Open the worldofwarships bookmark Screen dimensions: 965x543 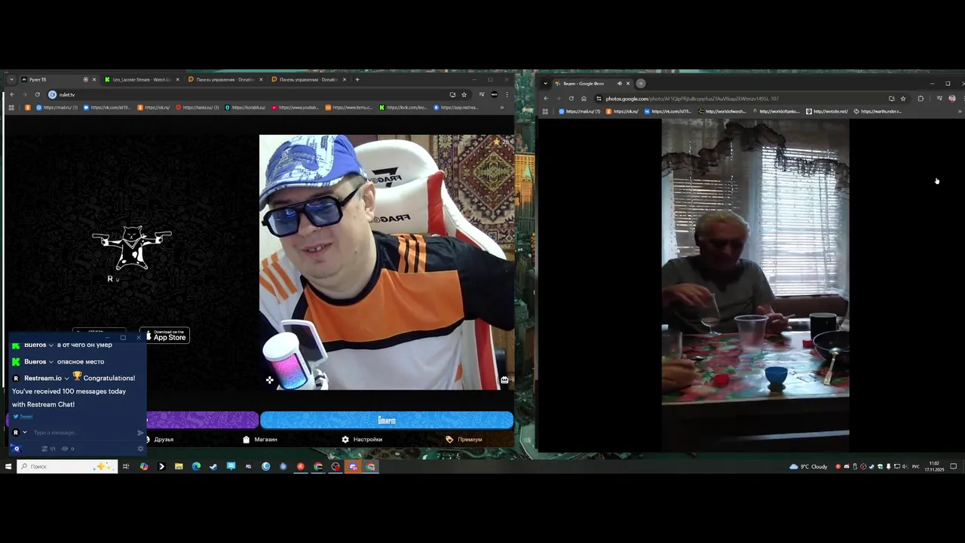tap(723, 112)
